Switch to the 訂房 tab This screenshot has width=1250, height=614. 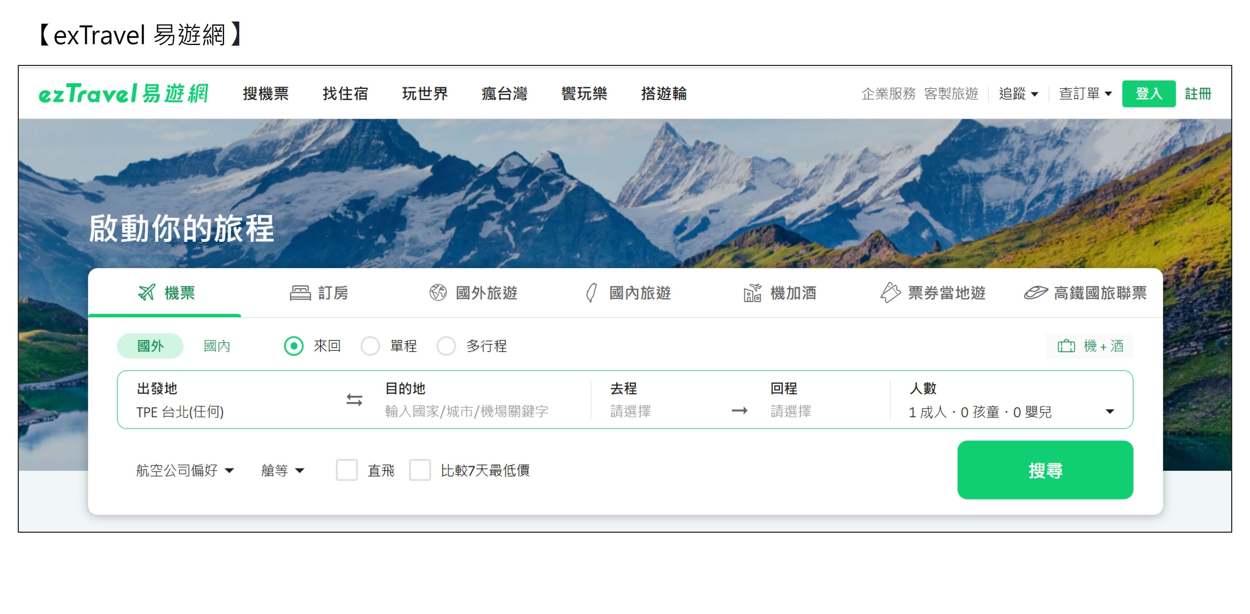click(319, 293)
